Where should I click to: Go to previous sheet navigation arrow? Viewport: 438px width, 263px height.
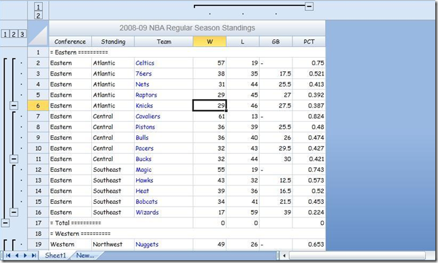coord(17,256)
